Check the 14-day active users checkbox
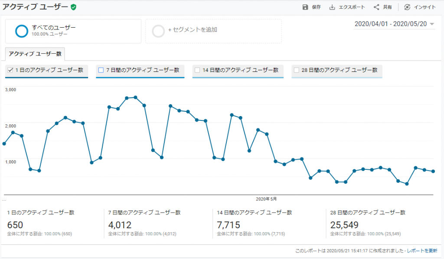Viewport: 444px width, 259px height. pyautogui.click(x=197, y=70)
